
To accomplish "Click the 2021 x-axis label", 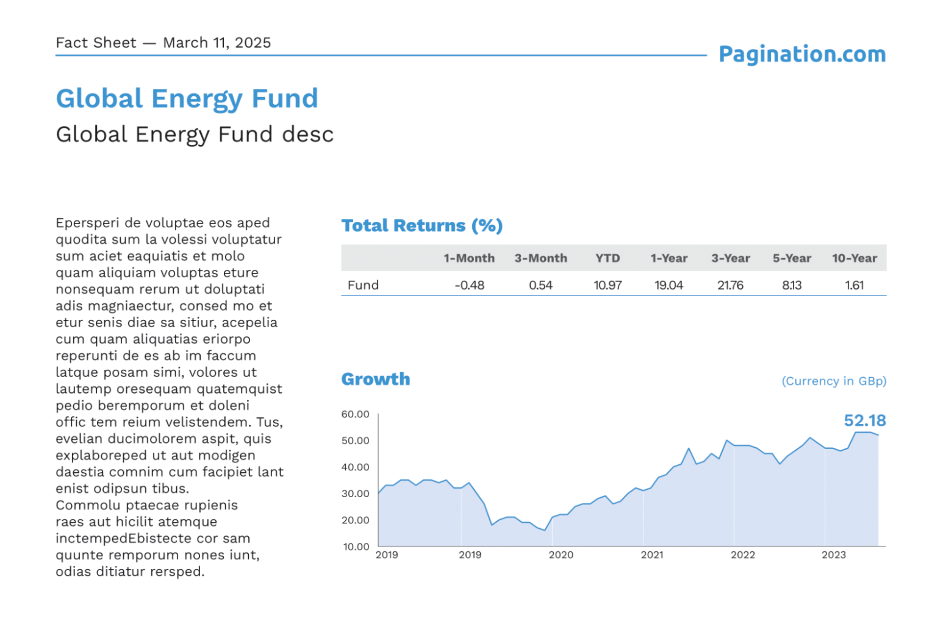I will pos(651,555).
